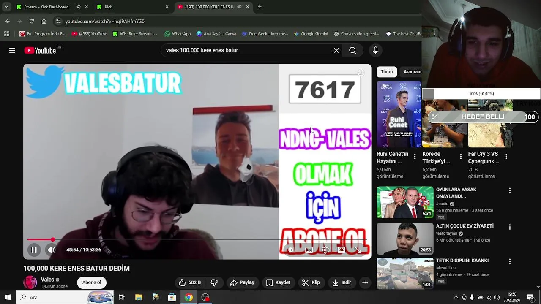Open the DeepSeek bookmark
Image resolution: width=541 pixels, height=304 pixels.
(x=265, y=34)
